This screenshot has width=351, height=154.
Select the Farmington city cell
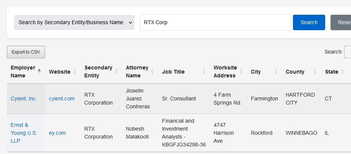[264, 99]
